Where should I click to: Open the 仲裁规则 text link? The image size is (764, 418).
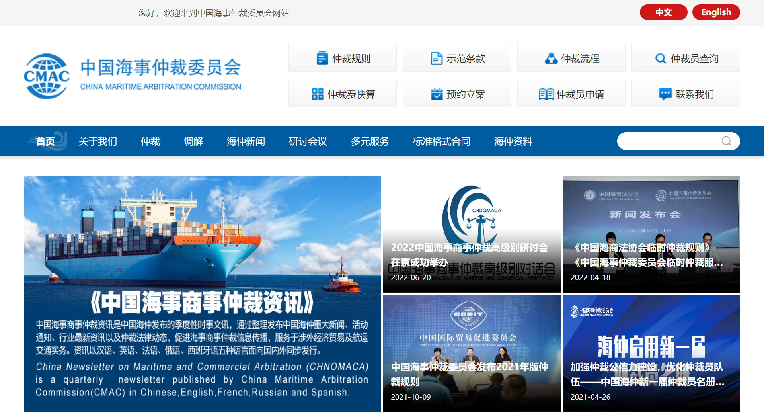pos(351,59)
